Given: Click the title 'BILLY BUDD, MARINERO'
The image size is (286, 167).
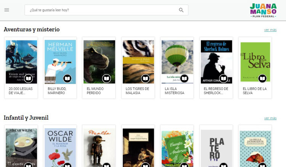Looking at the screenshot, I should (x=57, y=91).
